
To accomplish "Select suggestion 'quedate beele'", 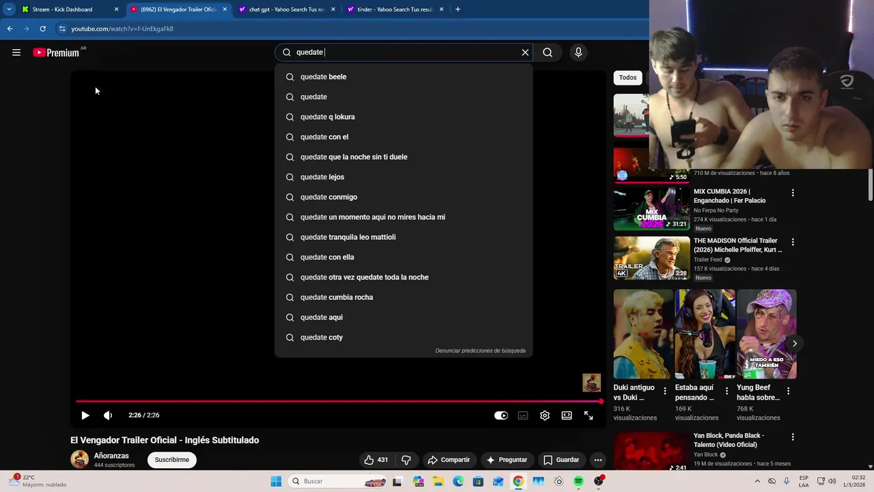I will tap(404, 77).
